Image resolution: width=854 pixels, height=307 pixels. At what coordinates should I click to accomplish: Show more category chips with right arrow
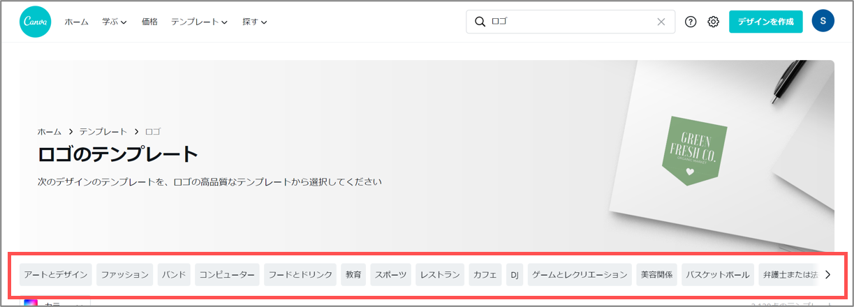point(828,275)
